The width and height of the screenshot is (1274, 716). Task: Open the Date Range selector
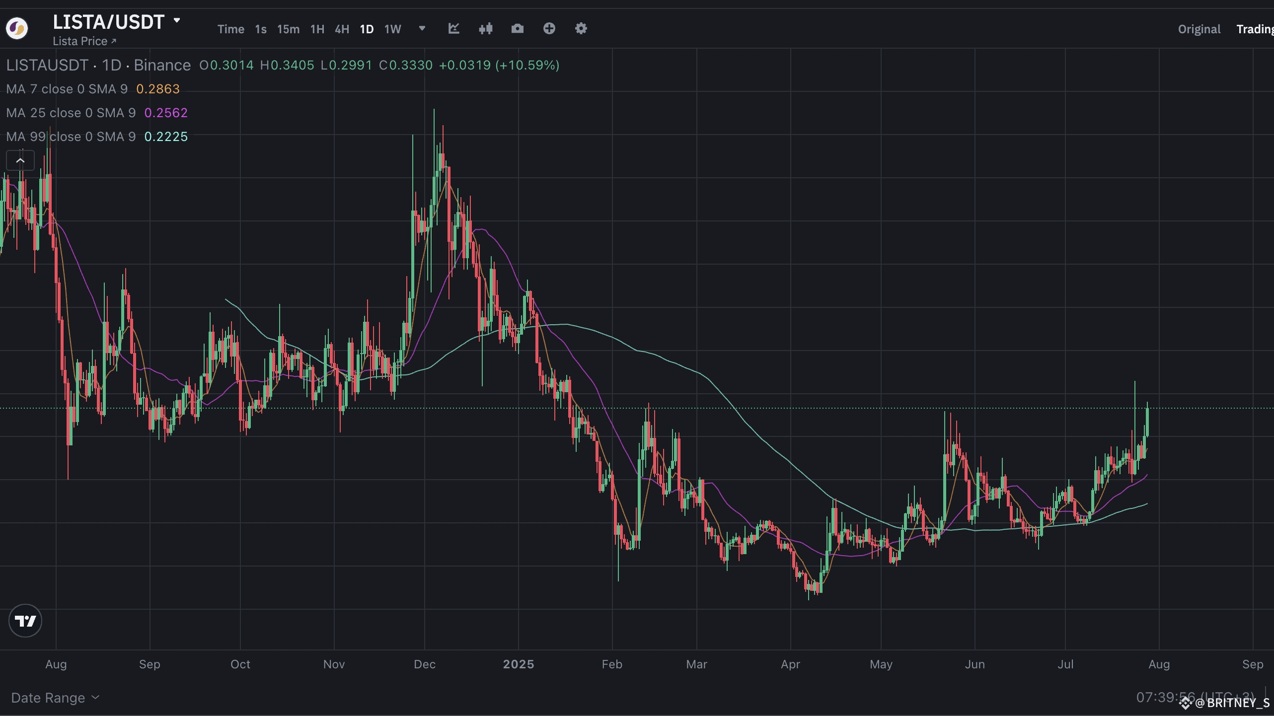[55, 698]
